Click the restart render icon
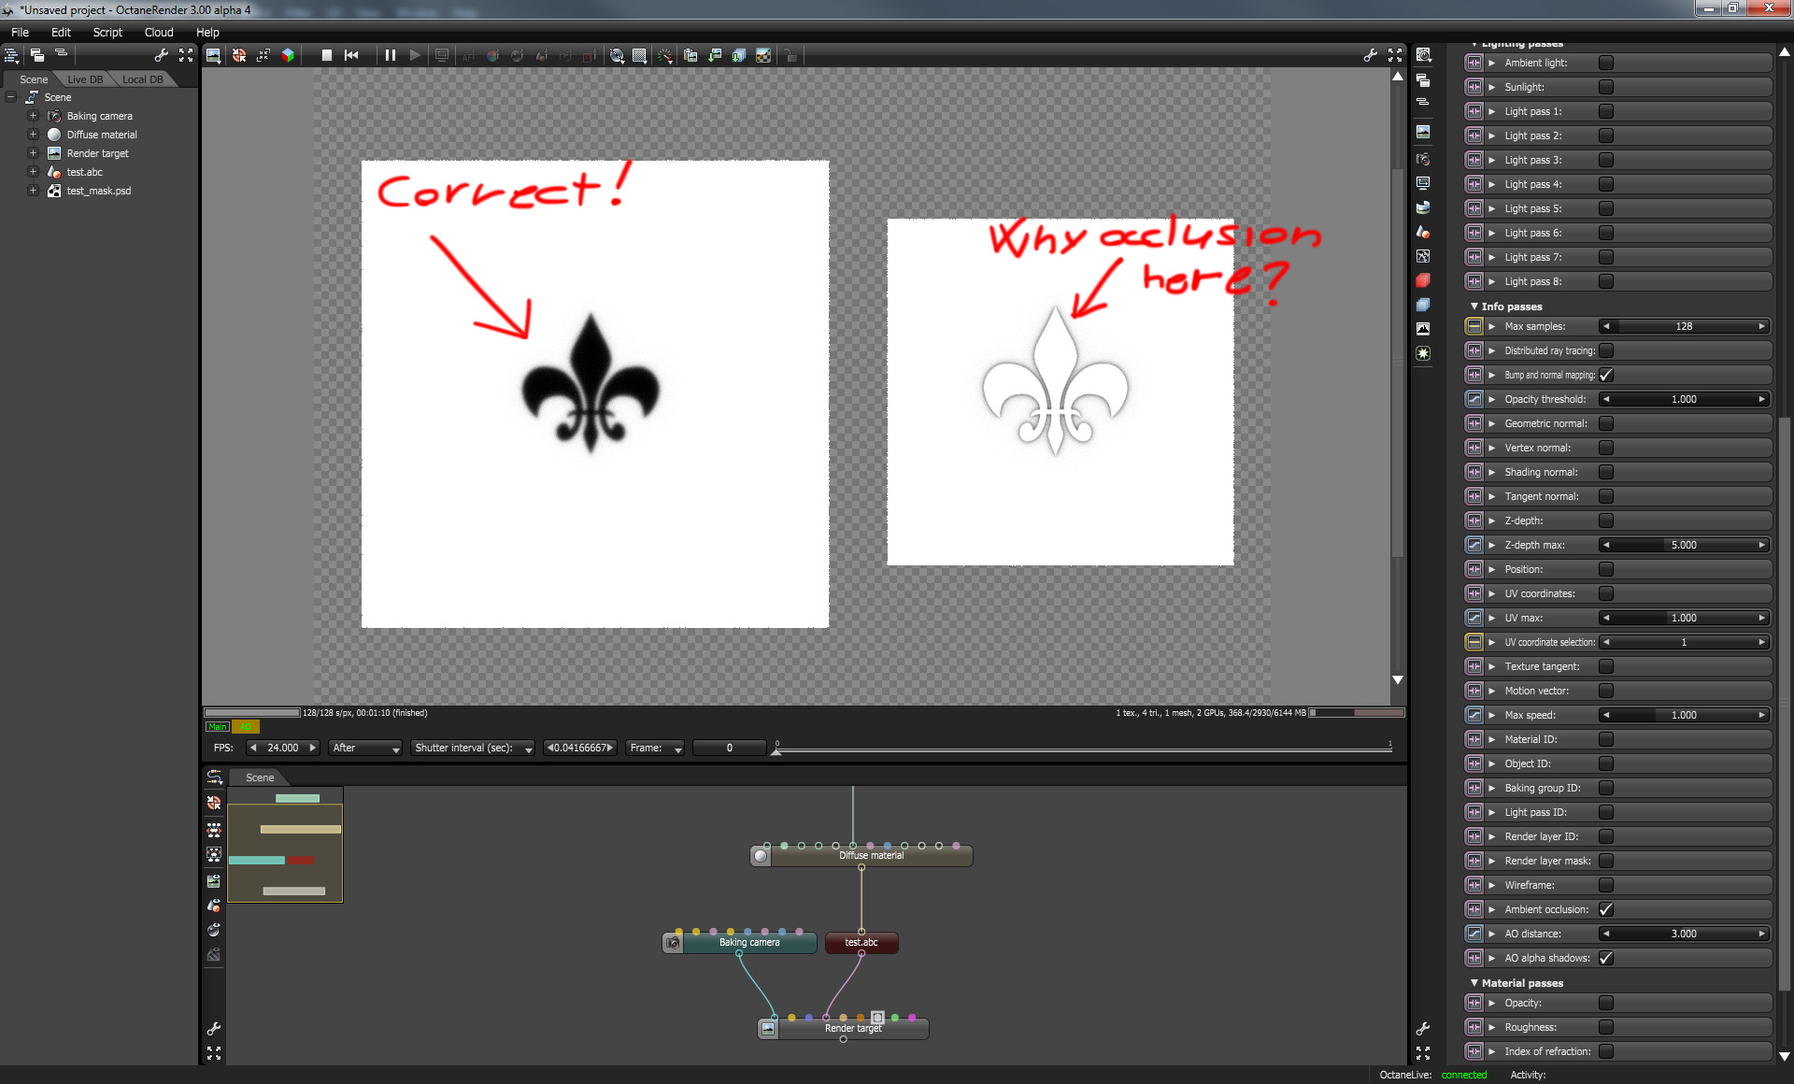This screenshot has height=1084, width=1794. tap(351, 56)
